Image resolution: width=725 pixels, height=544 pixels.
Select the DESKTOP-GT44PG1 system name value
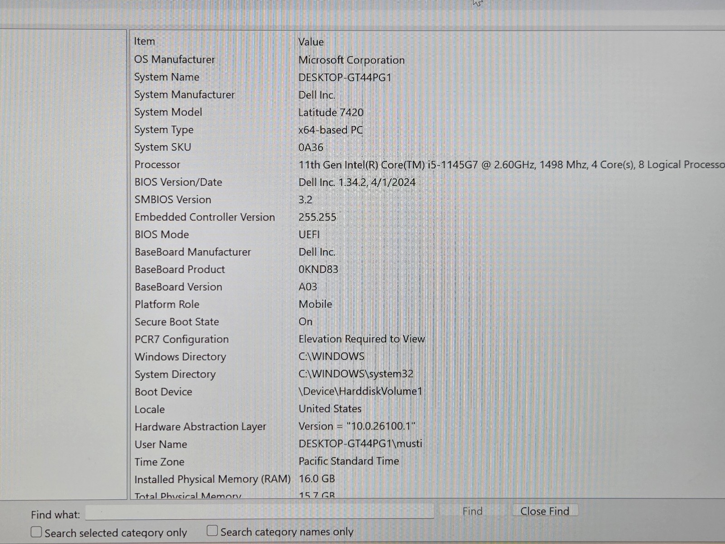click(x=345, y=78)
